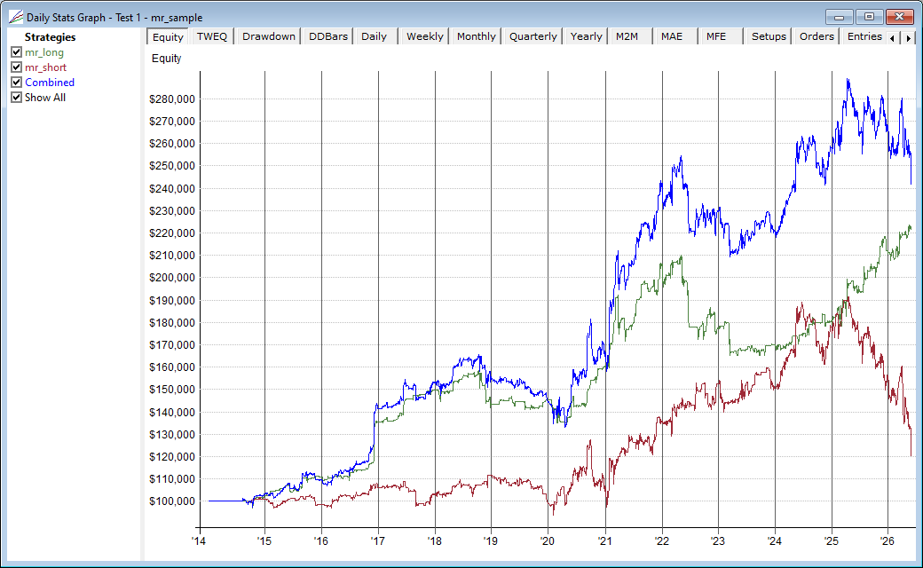The height and width of the screenshot is (568, 923).
Task: Minimize the Daily Stats Graph window
Action: click(840, 17)
